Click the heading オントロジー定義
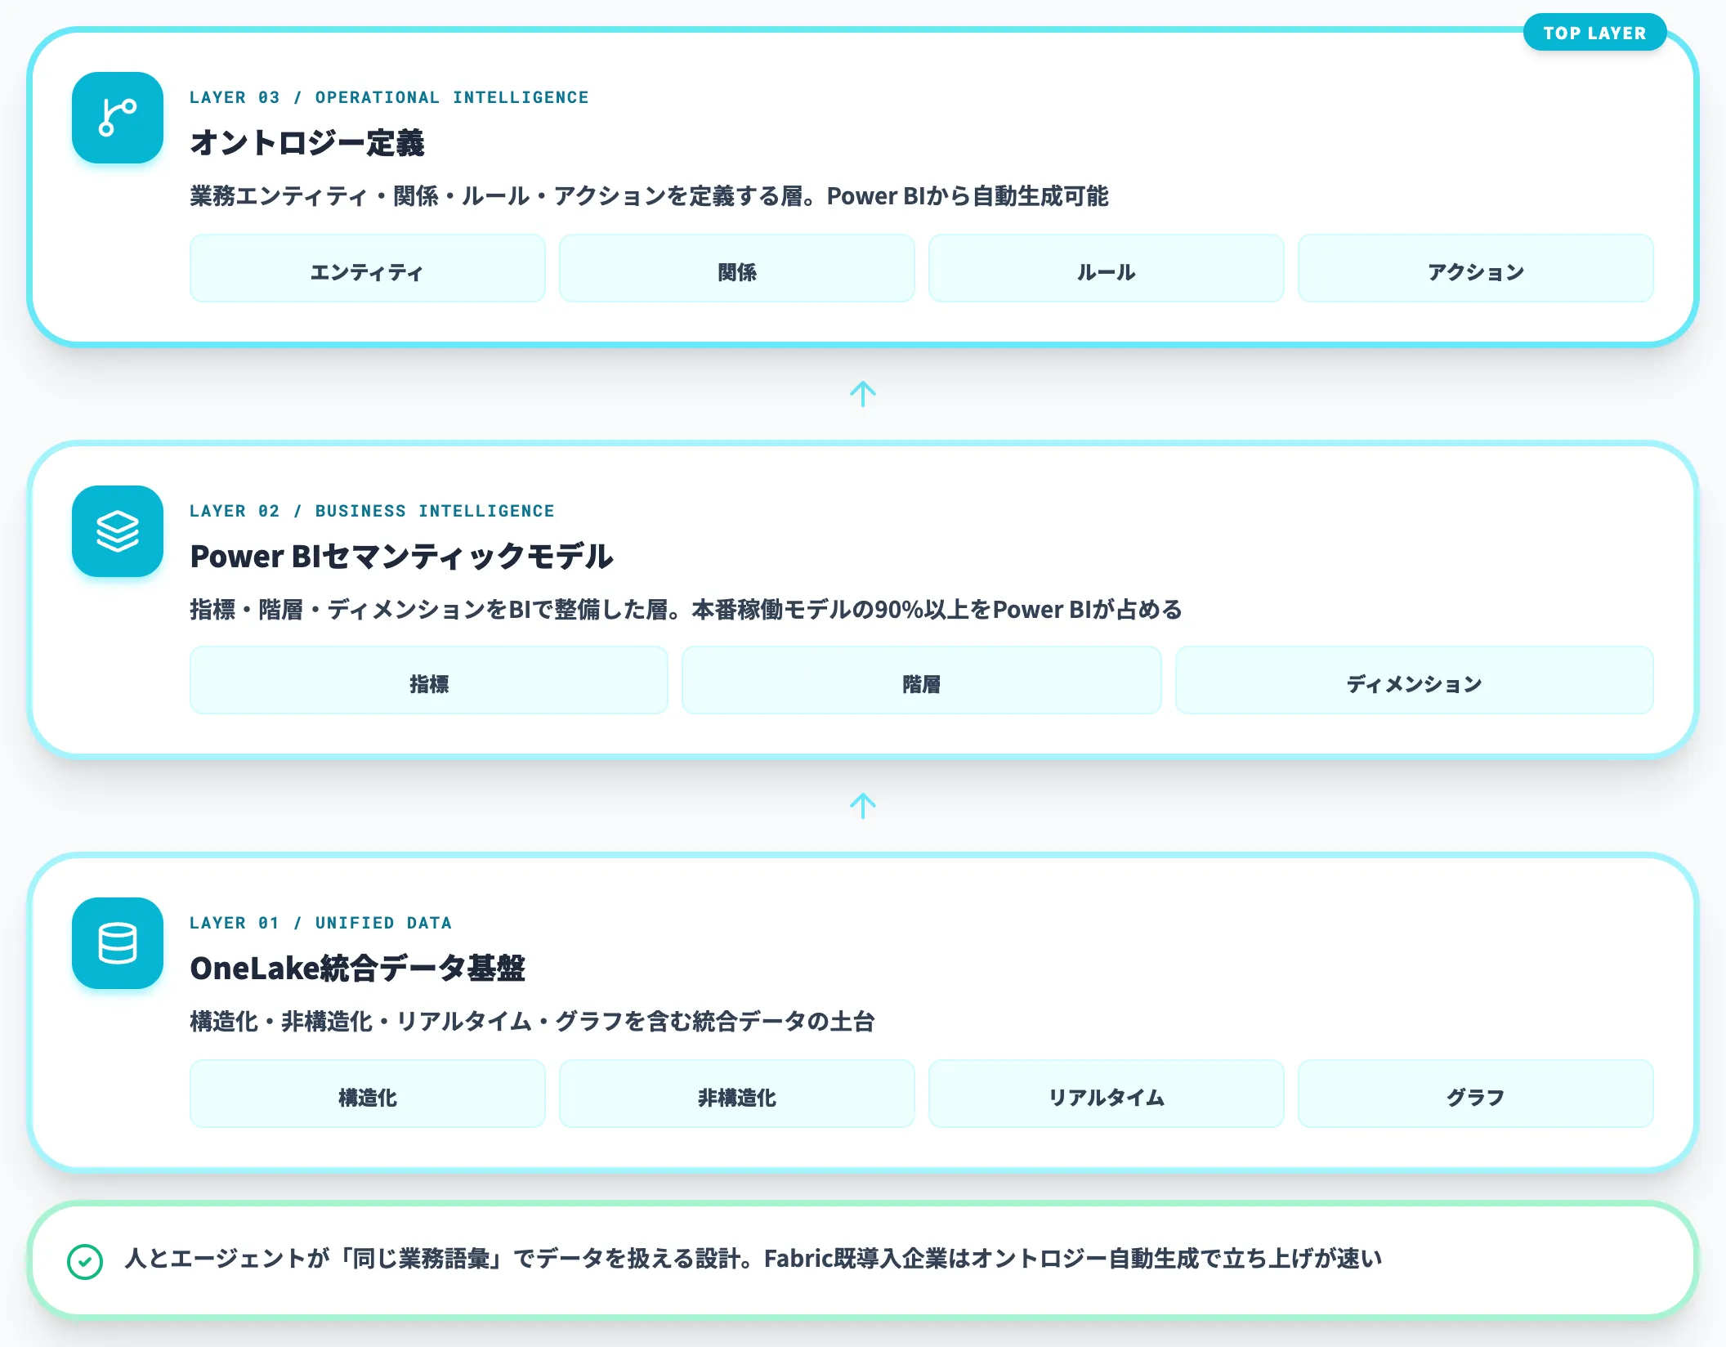The height and width of the screenshot is (1347, 1726). click(x=307, y=143)
